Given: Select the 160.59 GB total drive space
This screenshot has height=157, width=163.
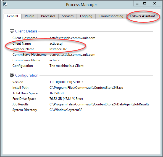Looking at the screenshot, I should 56,93.
